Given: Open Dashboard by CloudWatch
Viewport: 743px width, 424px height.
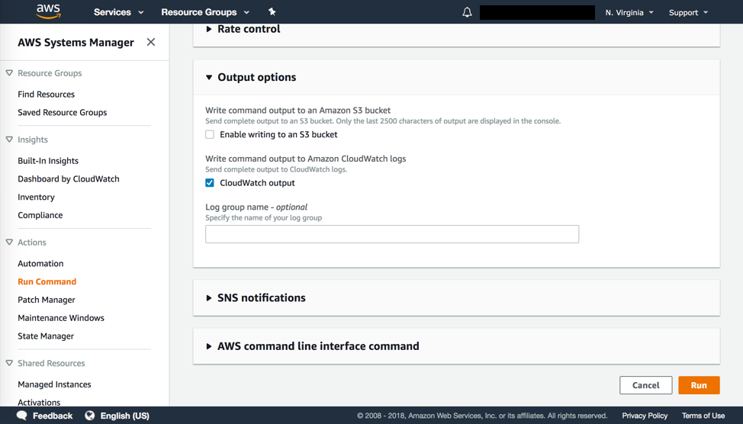Looking at the screenshot, I should pyautogui.click(x=68, y=178).
